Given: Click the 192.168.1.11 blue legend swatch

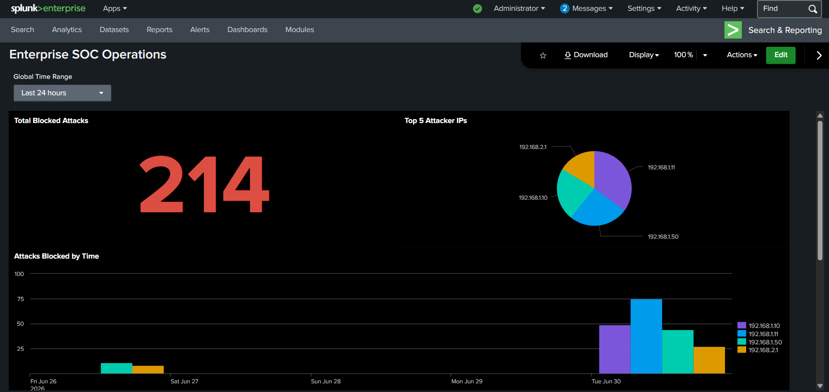Looking at the screenshot, I should (742, 334).
